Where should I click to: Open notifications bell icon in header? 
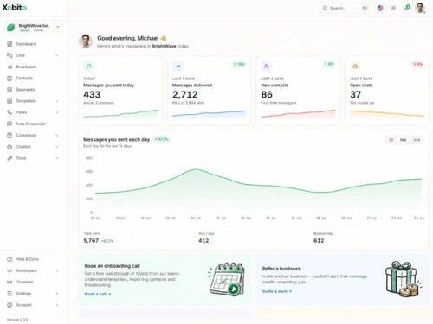407,8
